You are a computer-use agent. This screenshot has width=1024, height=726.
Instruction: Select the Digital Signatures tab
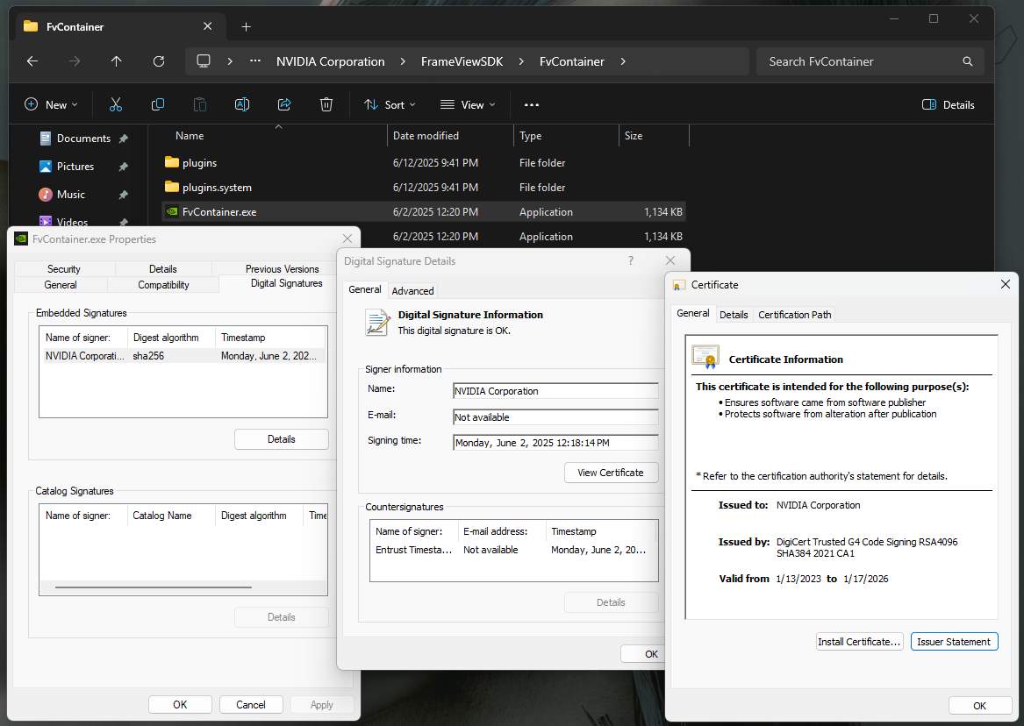tap(287, 284)
